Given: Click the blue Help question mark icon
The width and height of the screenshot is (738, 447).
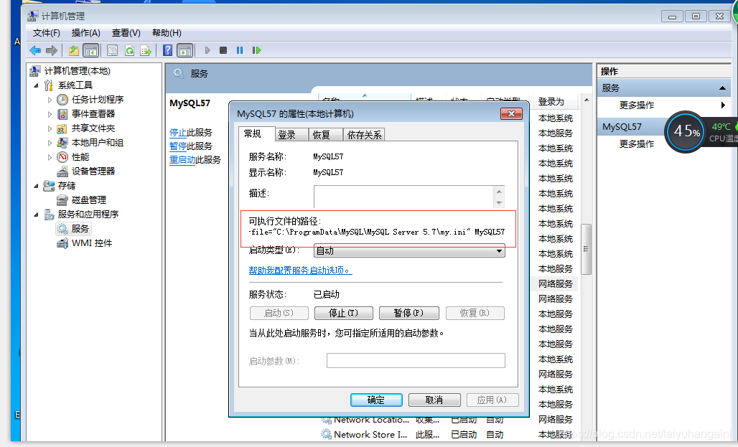Looking at the screenshot, I should coord(167,50).
